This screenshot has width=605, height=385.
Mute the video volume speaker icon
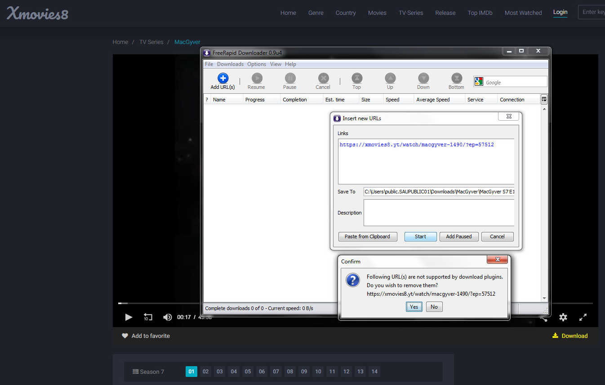point(167,317)
